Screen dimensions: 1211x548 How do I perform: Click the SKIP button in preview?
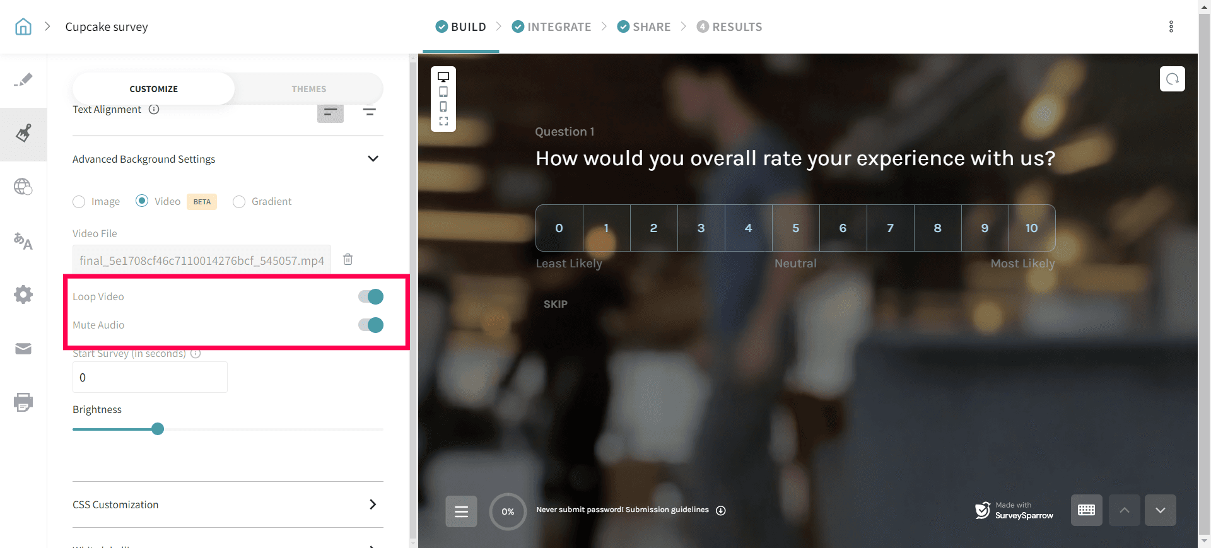tap(556, 304)
